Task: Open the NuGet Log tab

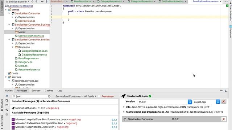Action: [x=59, y=91]
